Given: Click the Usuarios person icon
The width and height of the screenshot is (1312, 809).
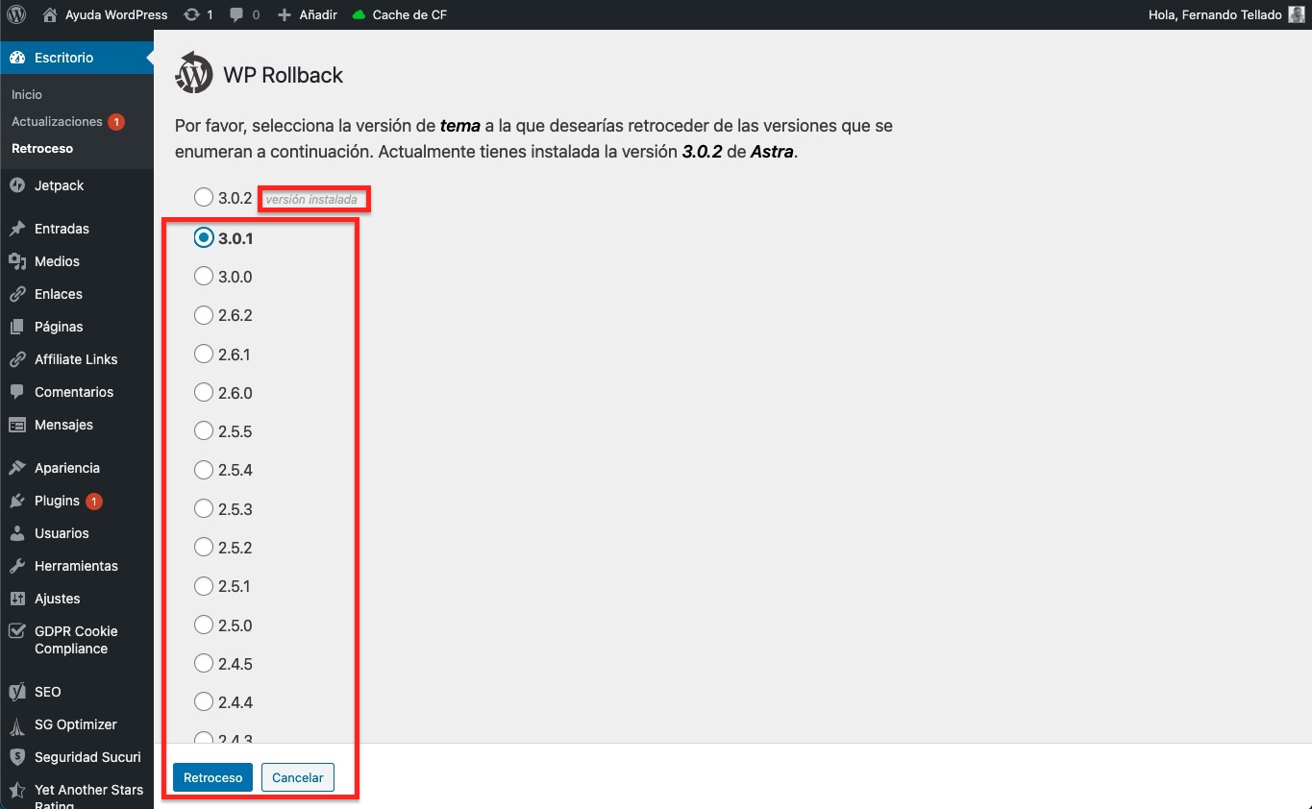Looking at the screenshot, I should point(17,533).
